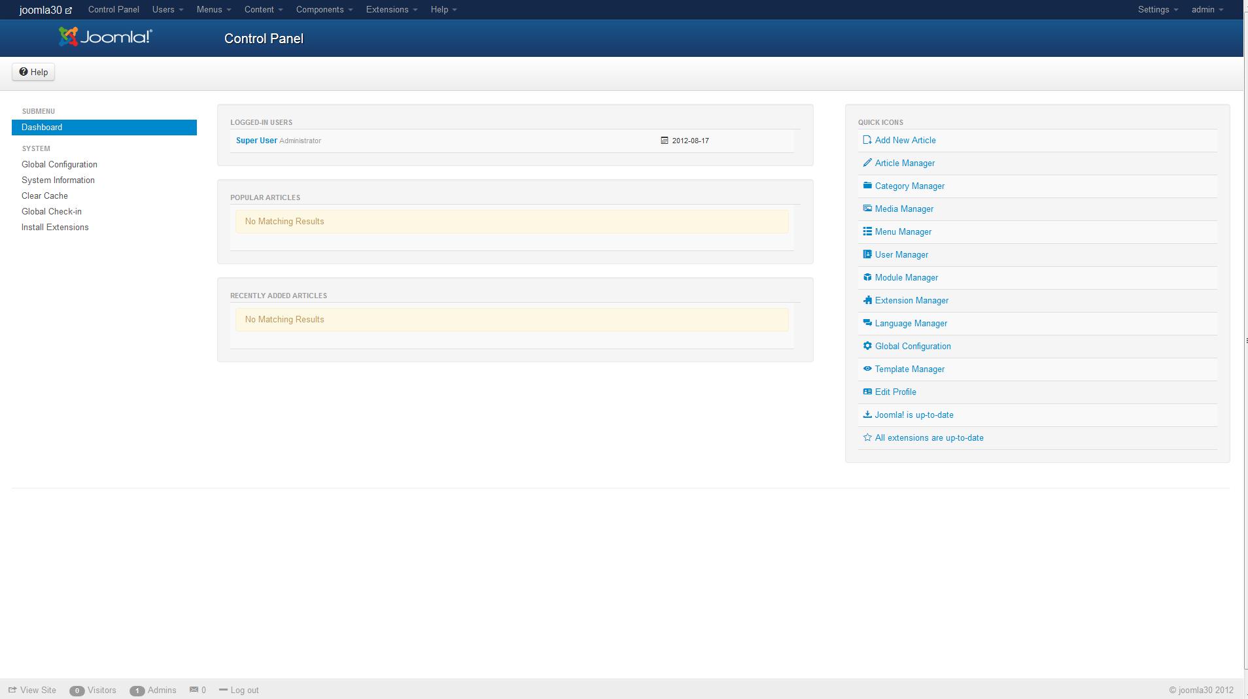
Task: Click the Module Manager cube icon
Action: coord(867,277)
